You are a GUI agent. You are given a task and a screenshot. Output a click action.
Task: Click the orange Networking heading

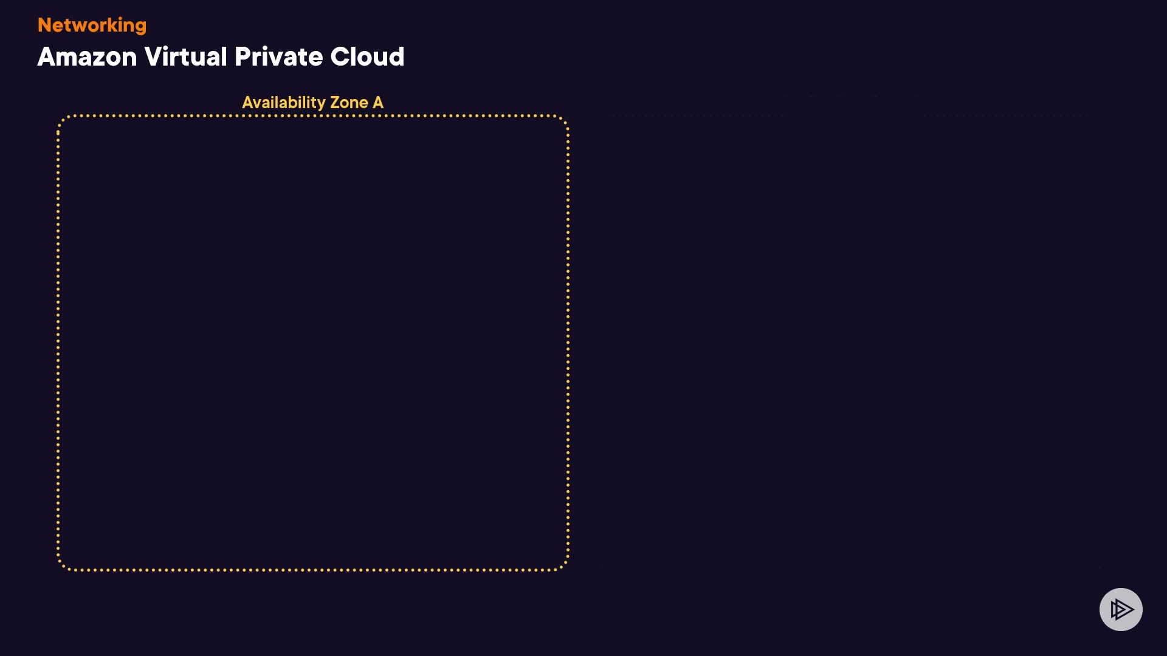[x=92, y=25]
